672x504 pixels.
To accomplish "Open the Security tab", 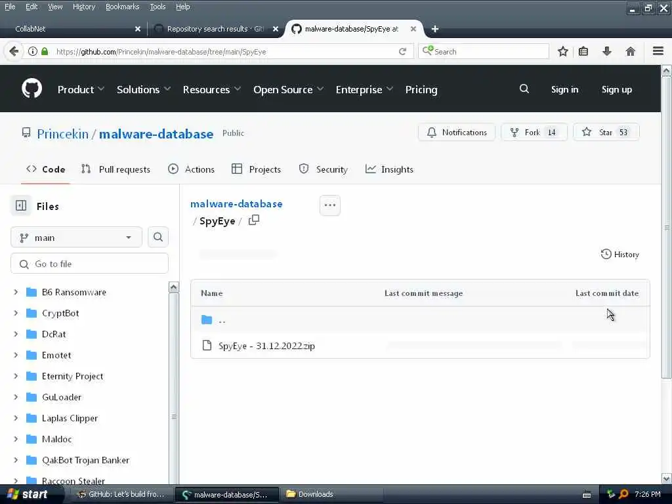I will (324, 169).
